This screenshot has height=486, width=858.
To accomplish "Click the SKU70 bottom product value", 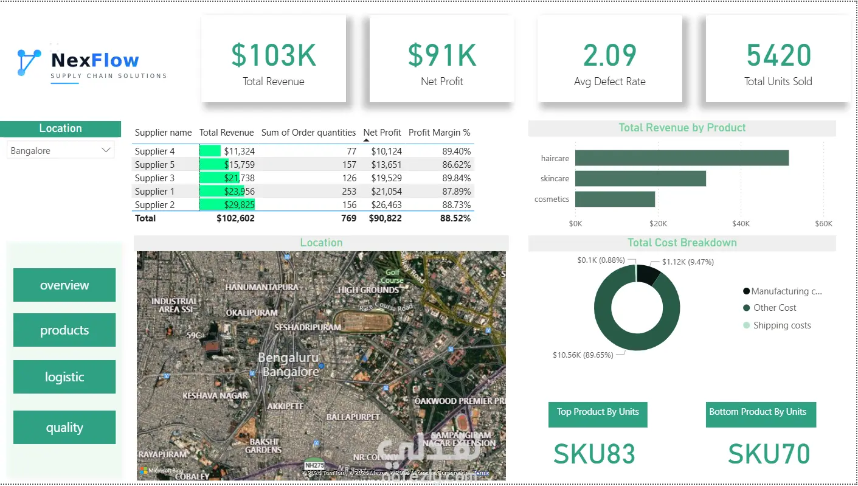I will (769, 454).
